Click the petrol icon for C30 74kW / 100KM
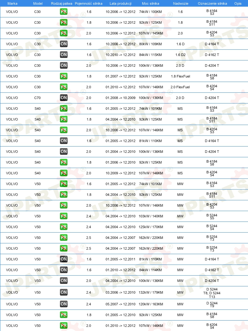This screenshot has width=248, height=331. (64, 12)
